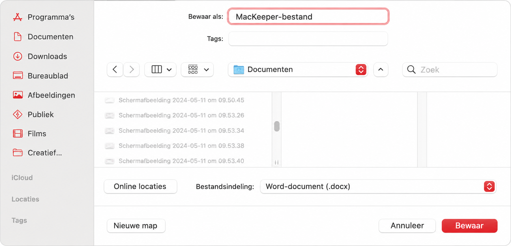Click the file thumbnail icon for 09.53.38

(x=109, y=146)
